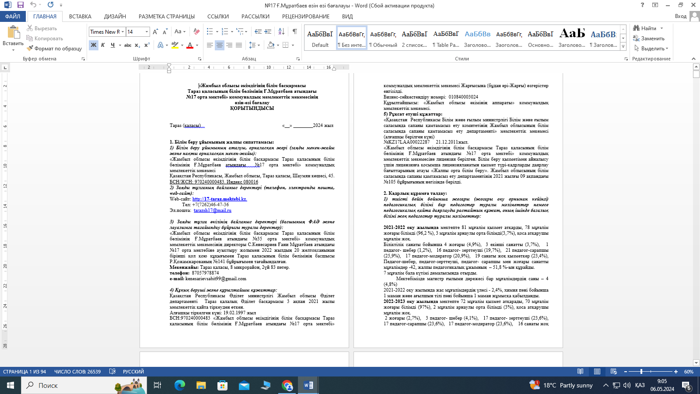Click the zoom slider handle in status bar
Viewport: 700px width, 394px height.
coord(641,372)
